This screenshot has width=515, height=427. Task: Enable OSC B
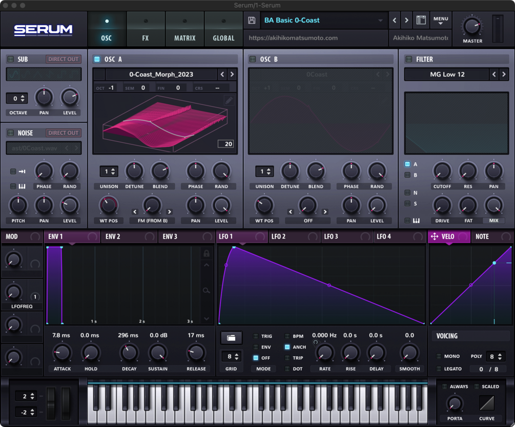pos(253,59)
